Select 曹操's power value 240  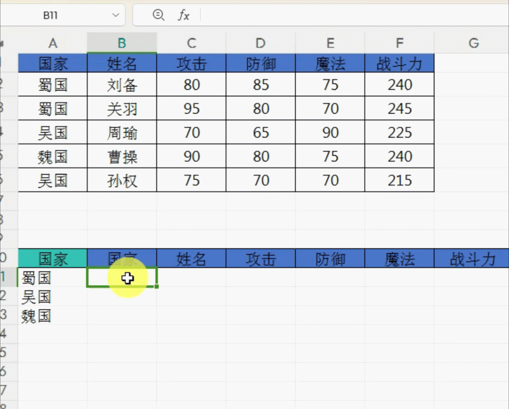point(399,156)
